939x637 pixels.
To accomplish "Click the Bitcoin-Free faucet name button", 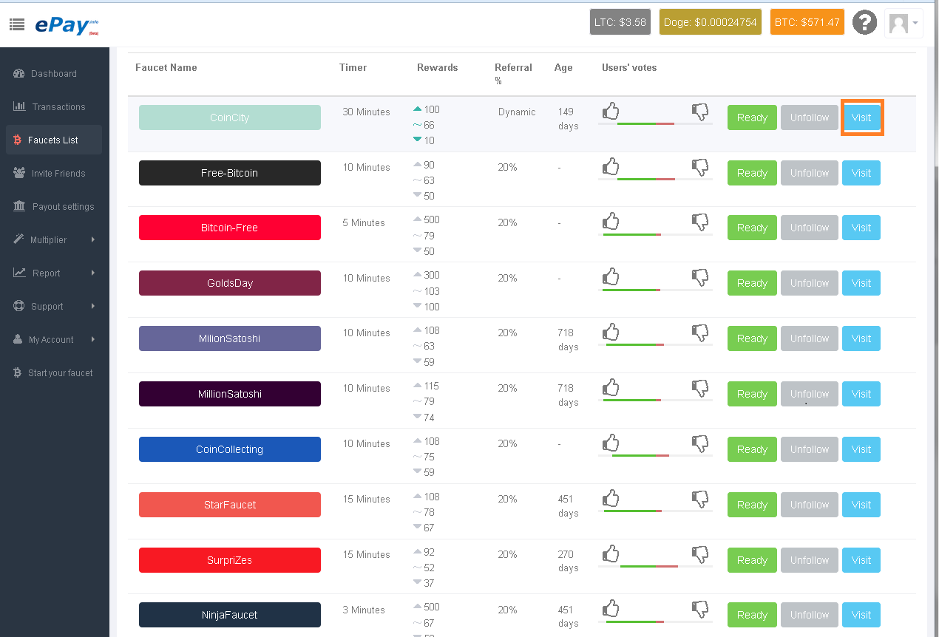I will (x=230, y=228).
